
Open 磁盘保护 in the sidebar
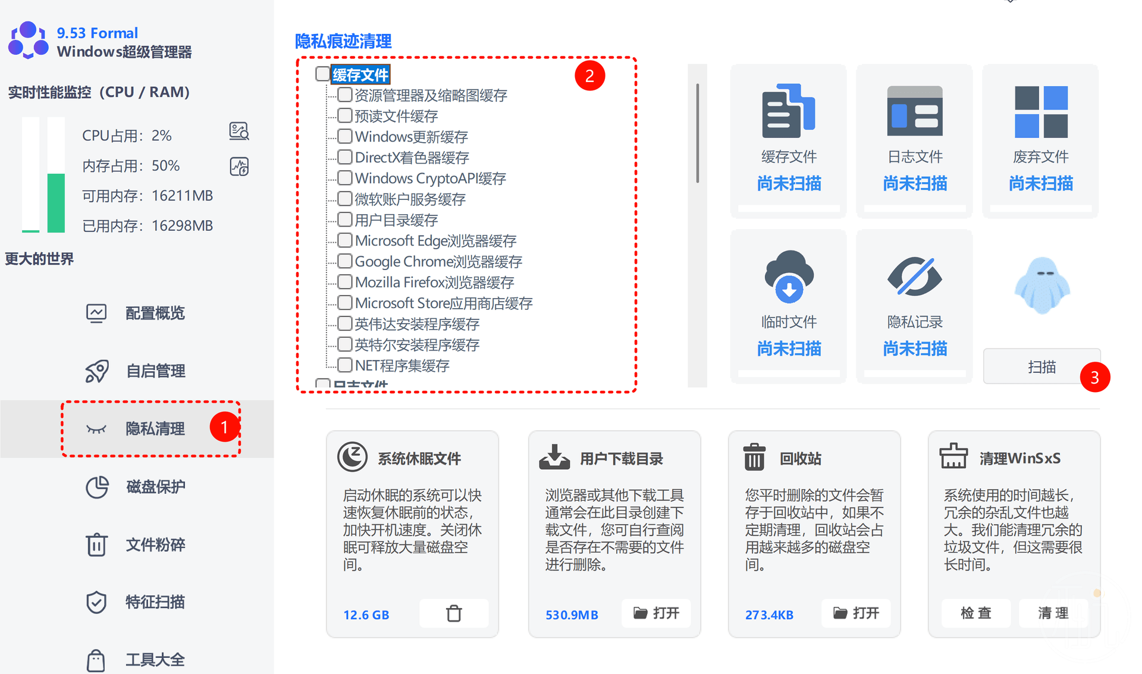tap(155, 487)
